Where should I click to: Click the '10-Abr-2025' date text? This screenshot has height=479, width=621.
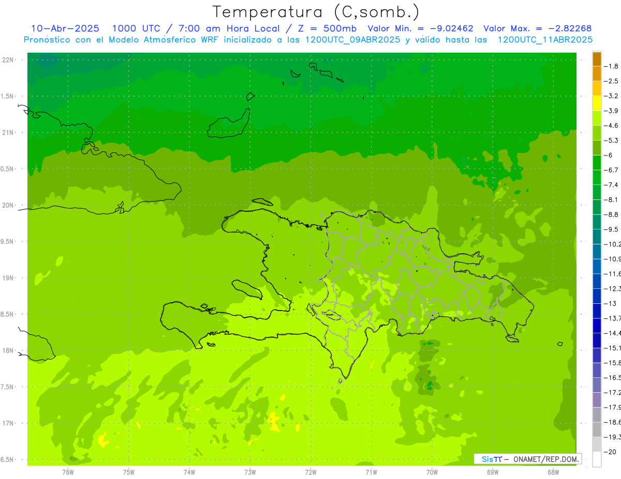click(66, 28)
